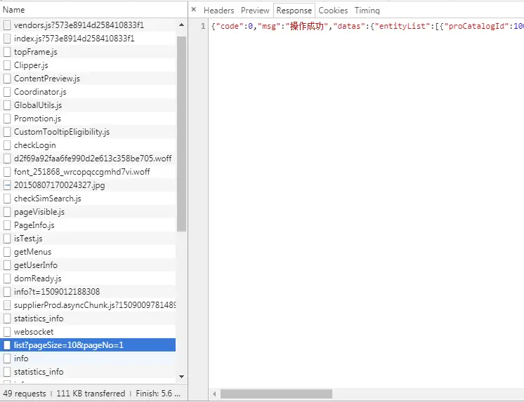Click the request list vertical scrollbar thumb
524x402 pixels.
pyautogui.click(x=181, y=134)
